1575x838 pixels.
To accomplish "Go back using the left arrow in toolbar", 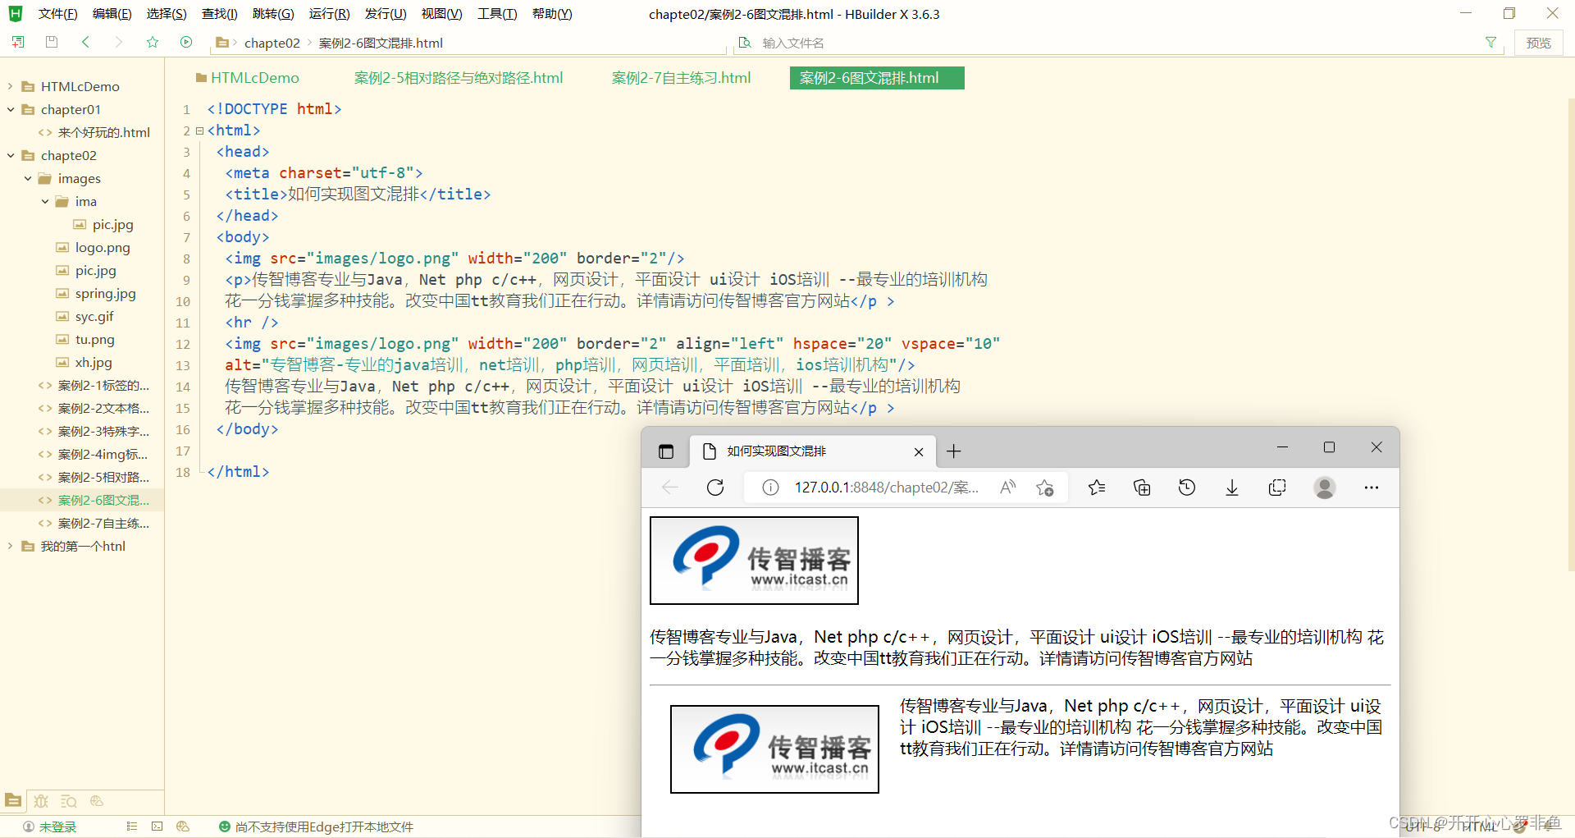I will 85,42.
